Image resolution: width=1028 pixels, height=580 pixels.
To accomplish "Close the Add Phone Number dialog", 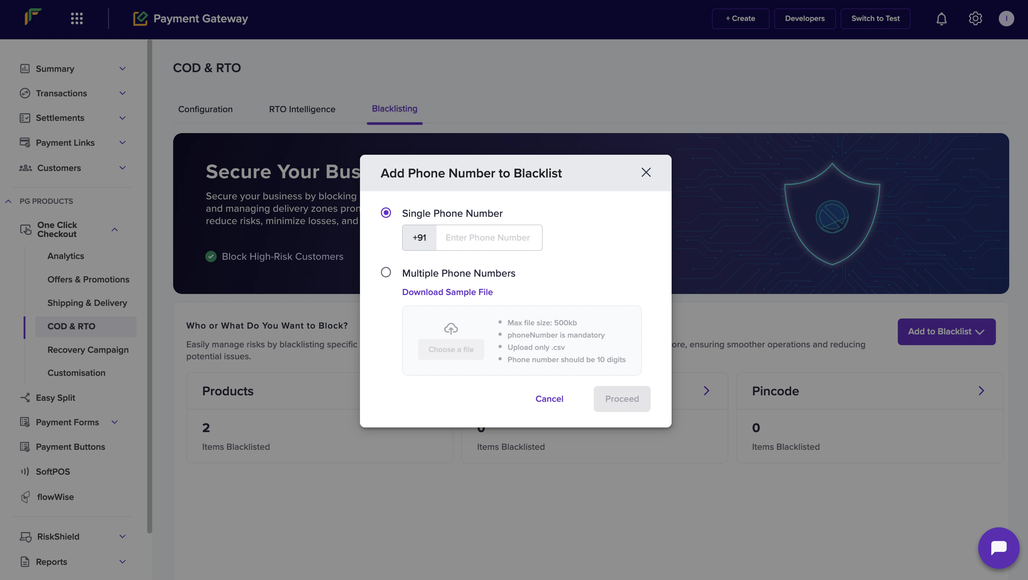I will click(646, 172).
